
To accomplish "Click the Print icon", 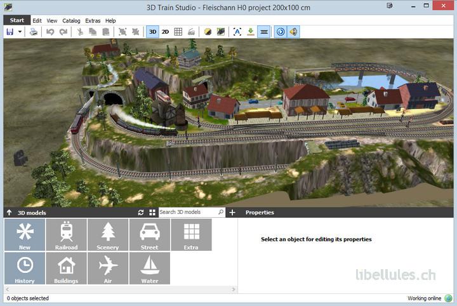I will [x=34, y=32].
